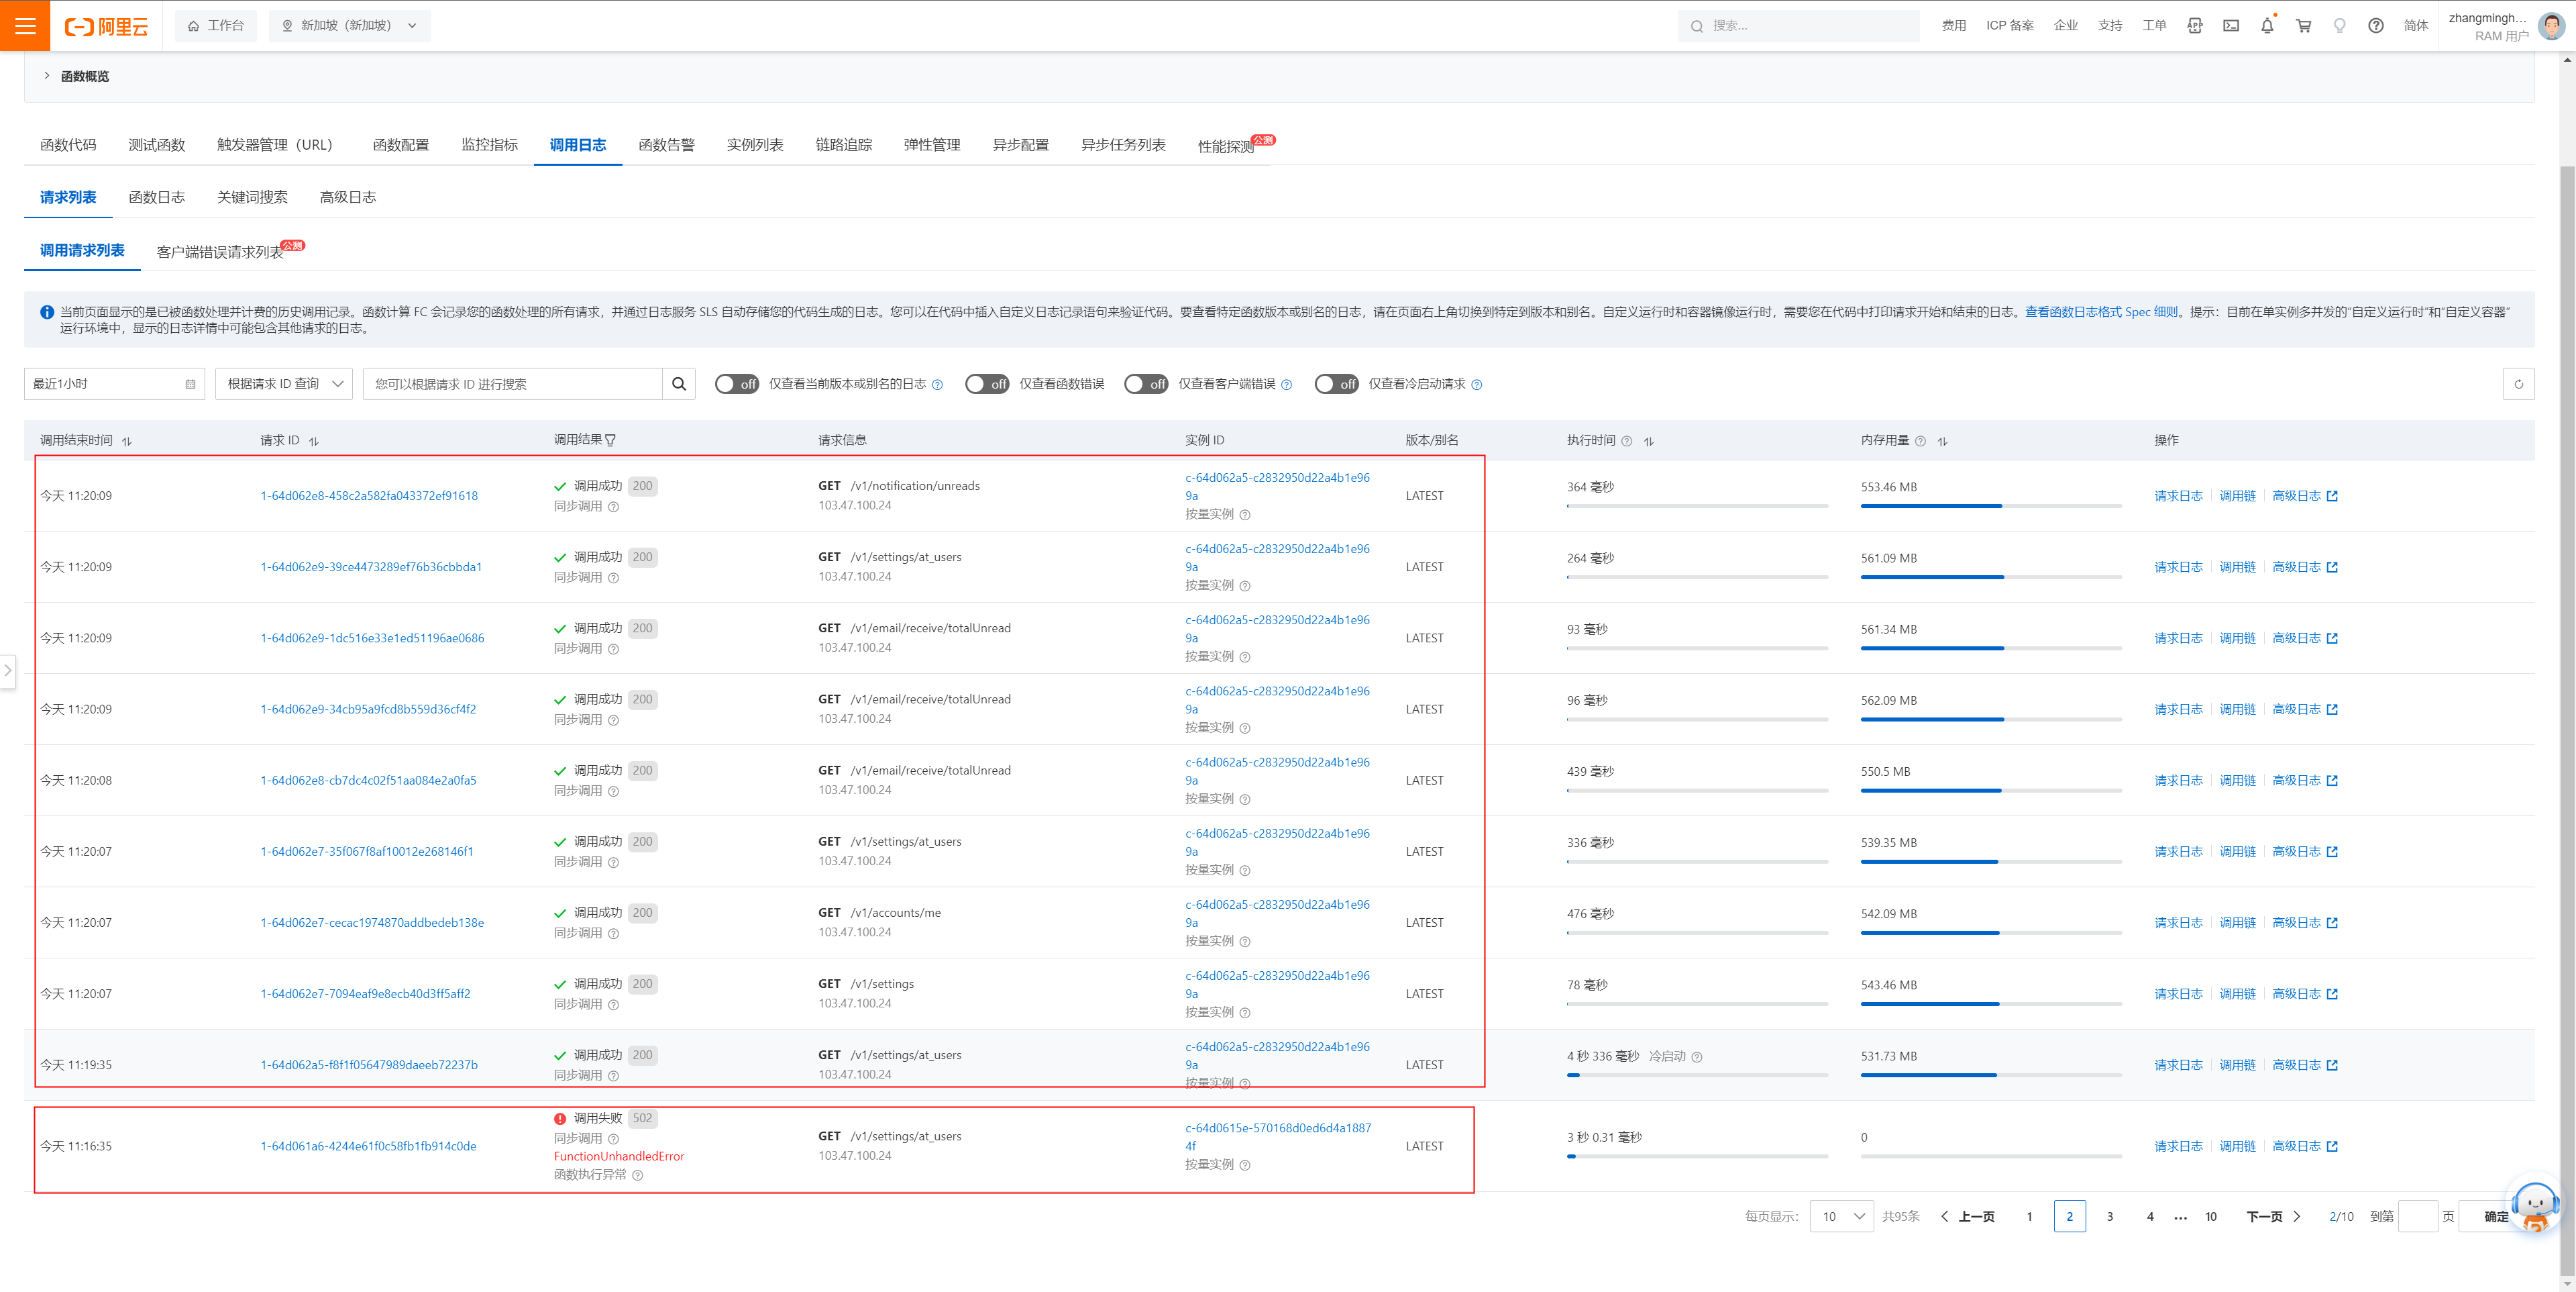2576x1292 pixels.
Task: Switch language via 简体
Action: 2416,26
